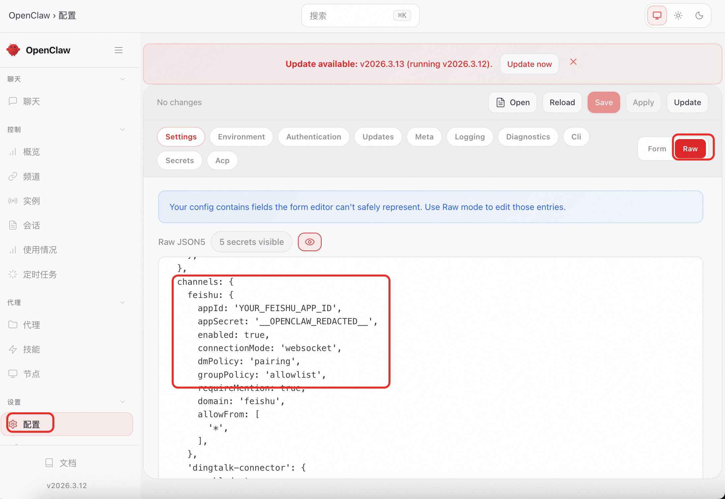The image size is (725, 499).
Task: Open the Meta config tab
Action: point(424,137)
